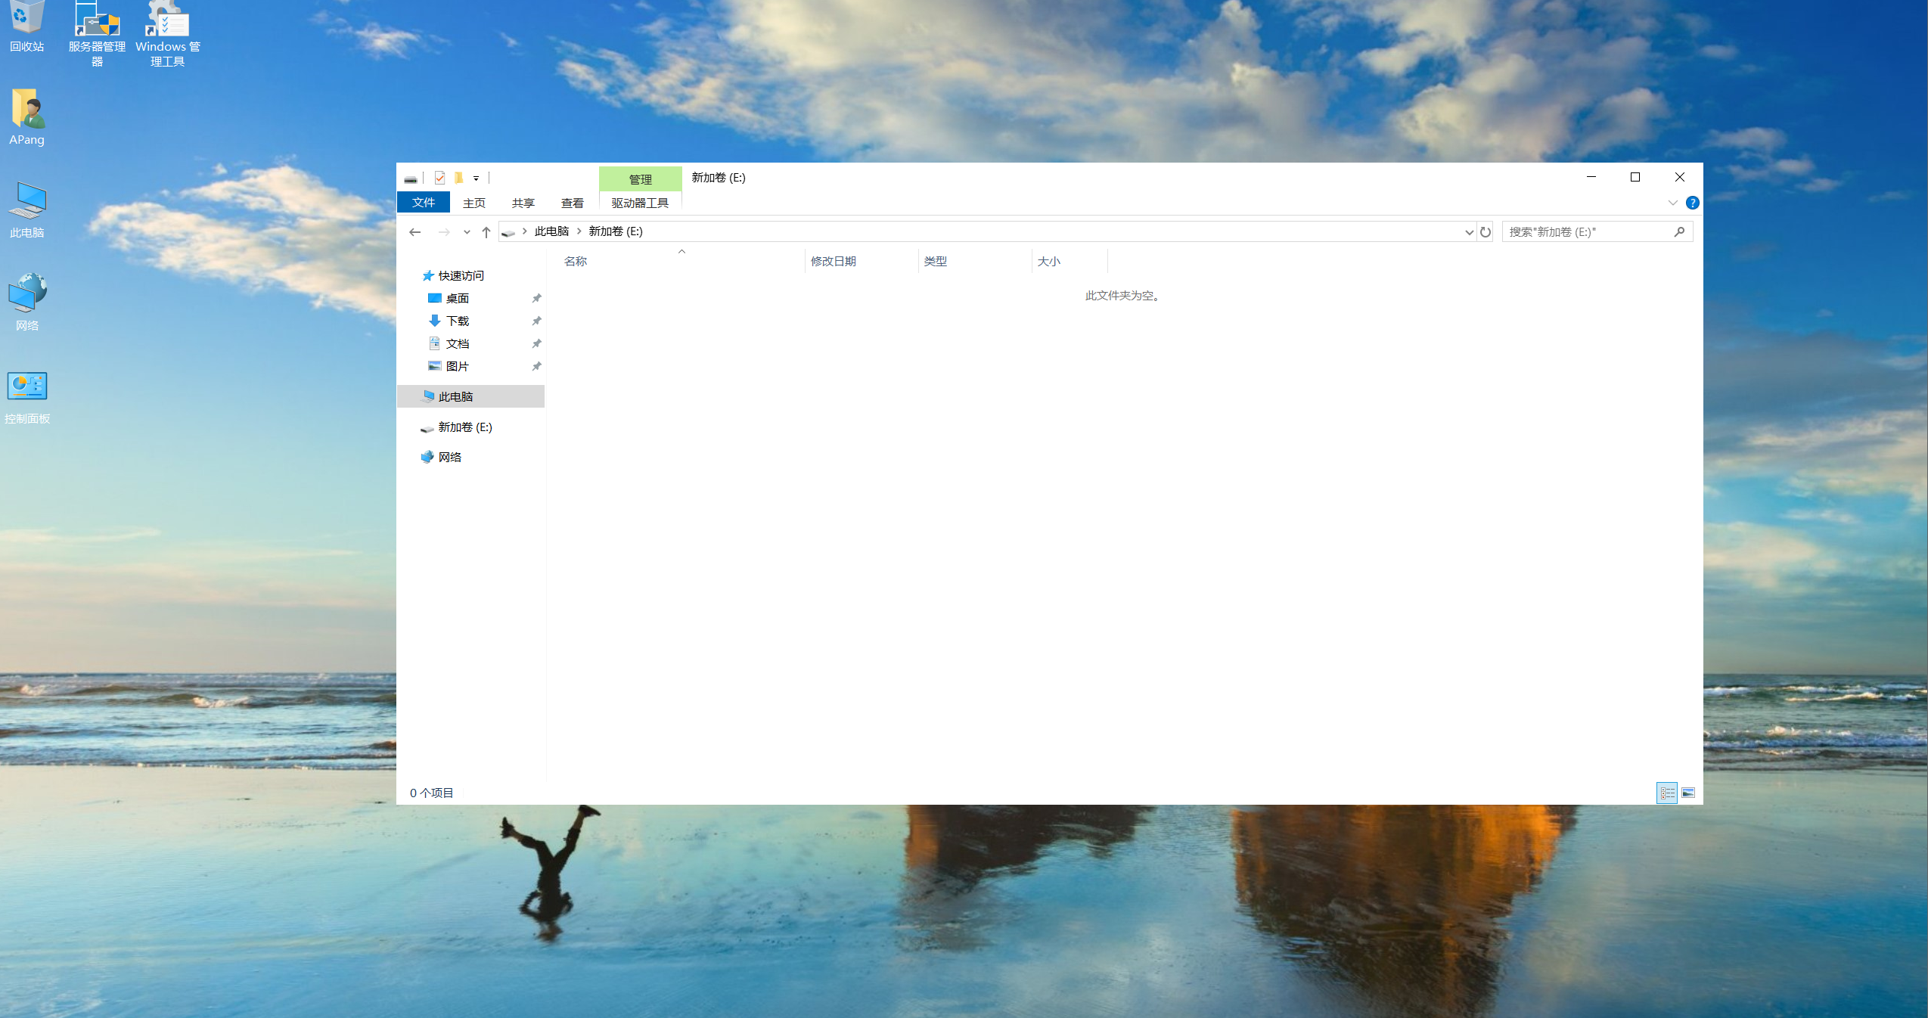The width and height of the screenshot is (1928, 1018).
Task: Click the Properties quick access toolbar icon
Action: point(439,178)
